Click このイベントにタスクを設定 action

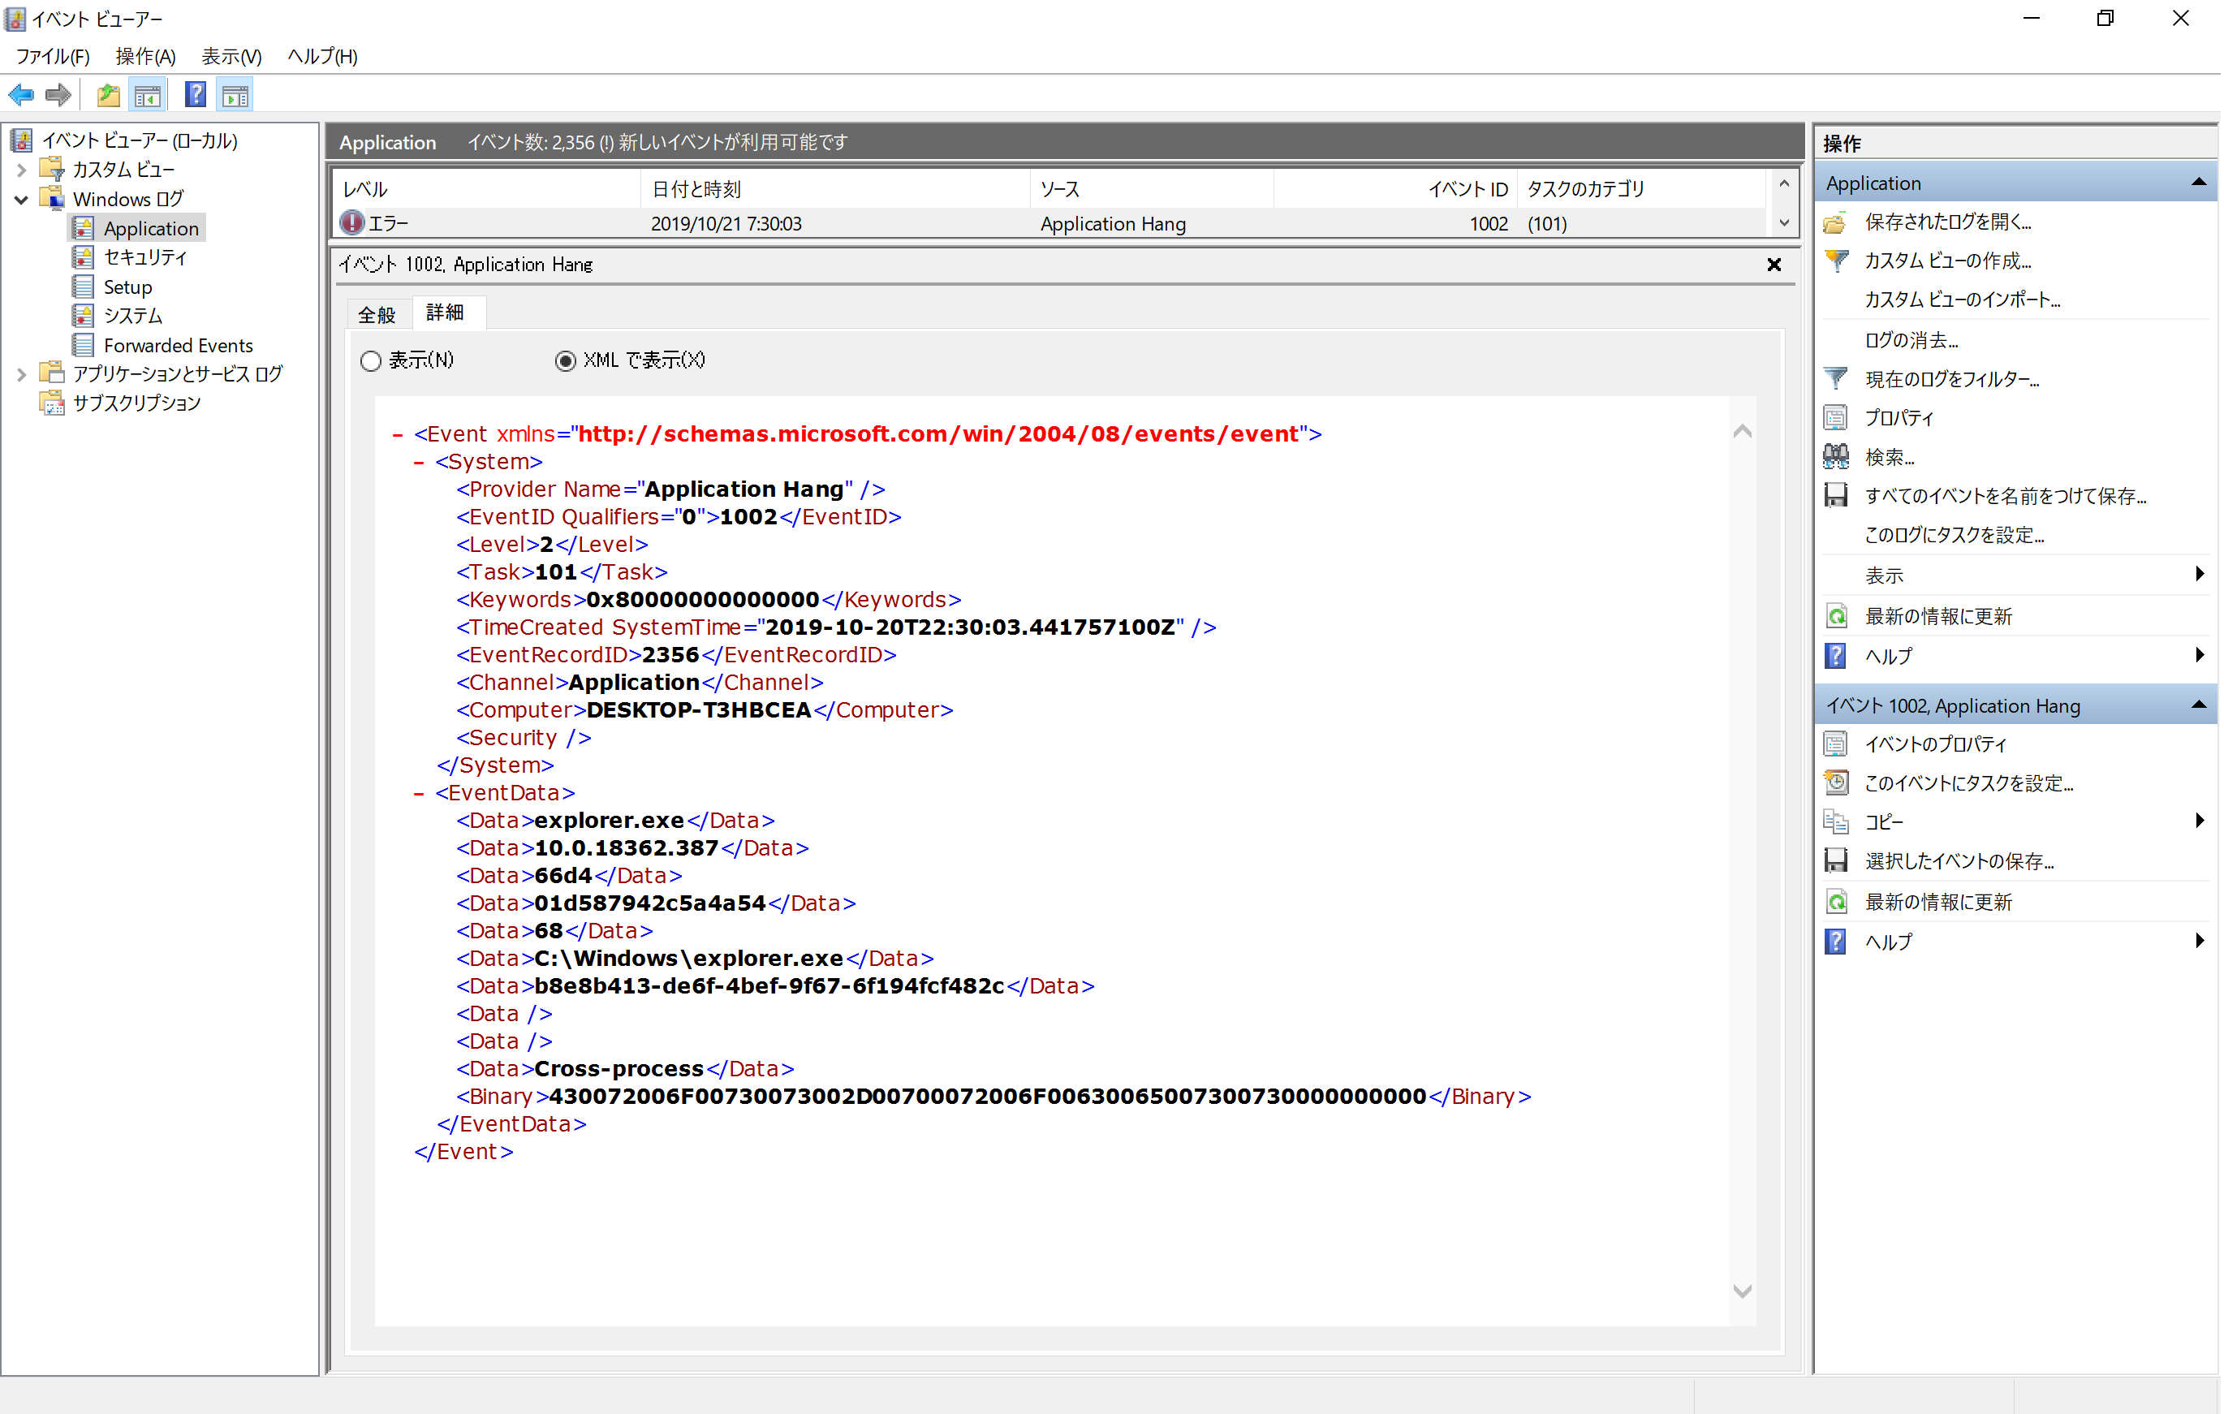point(1969,784)
